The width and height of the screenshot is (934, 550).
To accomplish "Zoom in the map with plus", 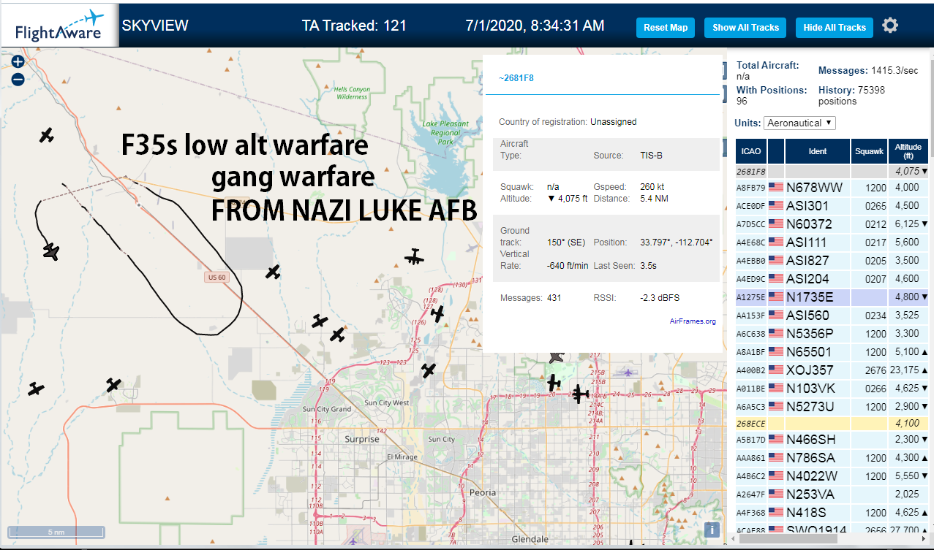I will pyautogui.click(x=18, y=63).
